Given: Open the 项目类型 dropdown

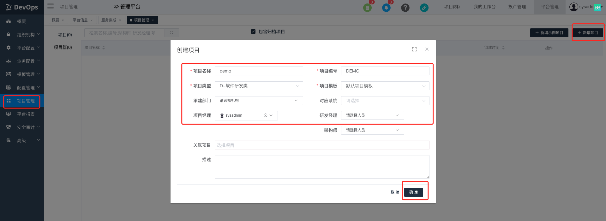Looking at the screenshot, I should pos(259,86).
